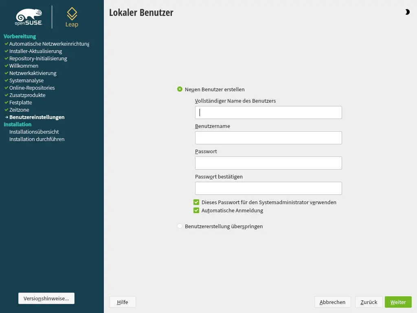Go back with the 'Zurück' button

coord(369,302)
